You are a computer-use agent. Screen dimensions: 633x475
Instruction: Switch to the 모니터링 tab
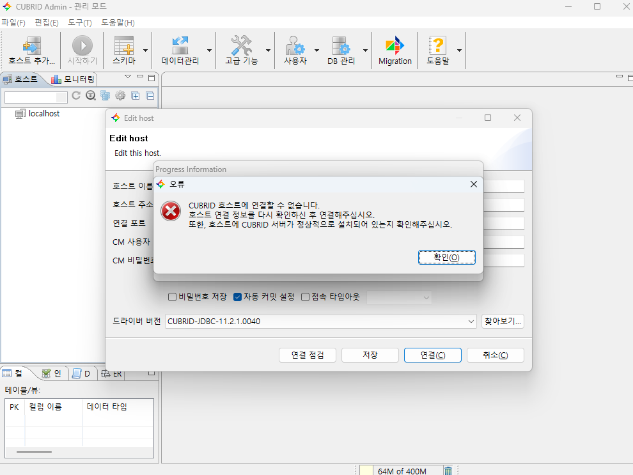[x=73, y=79]
